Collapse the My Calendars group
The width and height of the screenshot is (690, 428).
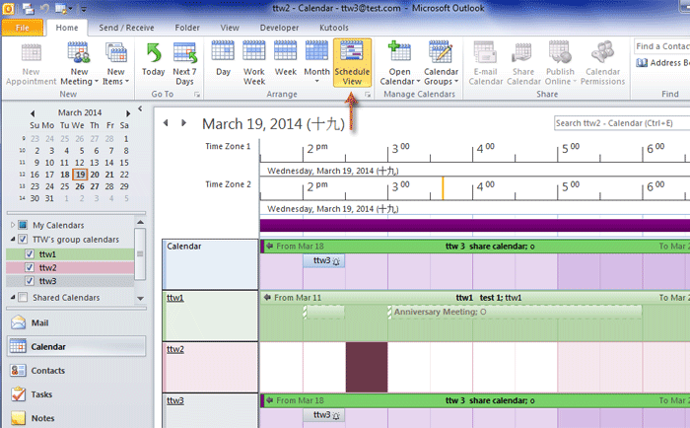click(12, 226)
